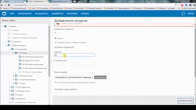Screen dimensions: 196x110
Task: Open the messages speech bubble icon
Action: pos(183,13)
